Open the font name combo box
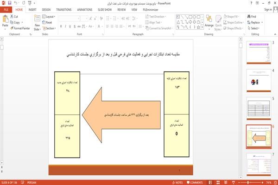 pos(69,18)
